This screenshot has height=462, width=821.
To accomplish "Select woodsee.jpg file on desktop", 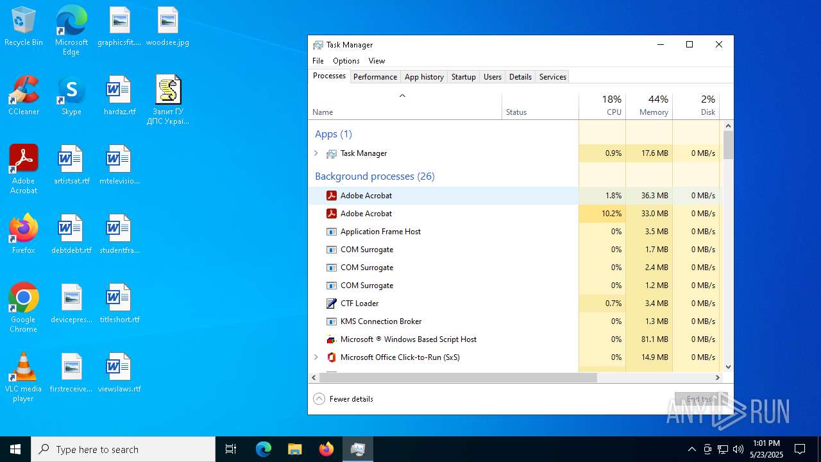I will coord(167,27).
